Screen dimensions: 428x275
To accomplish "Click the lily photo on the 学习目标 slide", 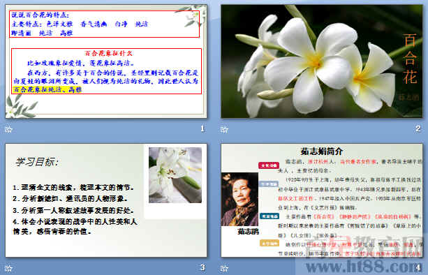I will (175, 175).
